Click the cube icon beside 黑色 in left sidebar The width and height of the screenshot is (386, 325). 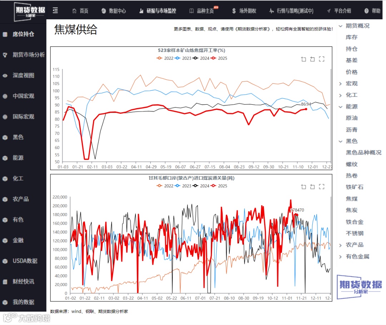(x=5, y=138)
